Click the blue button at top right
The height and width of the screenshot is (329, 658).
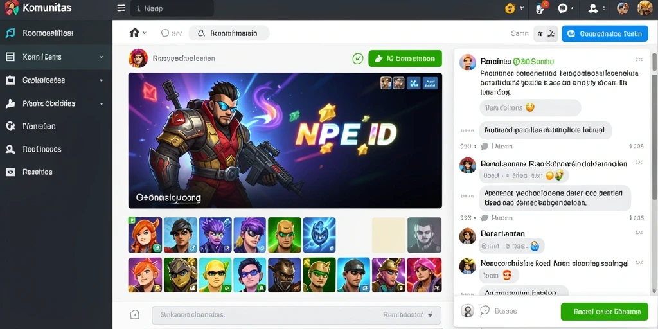(605, 33)
